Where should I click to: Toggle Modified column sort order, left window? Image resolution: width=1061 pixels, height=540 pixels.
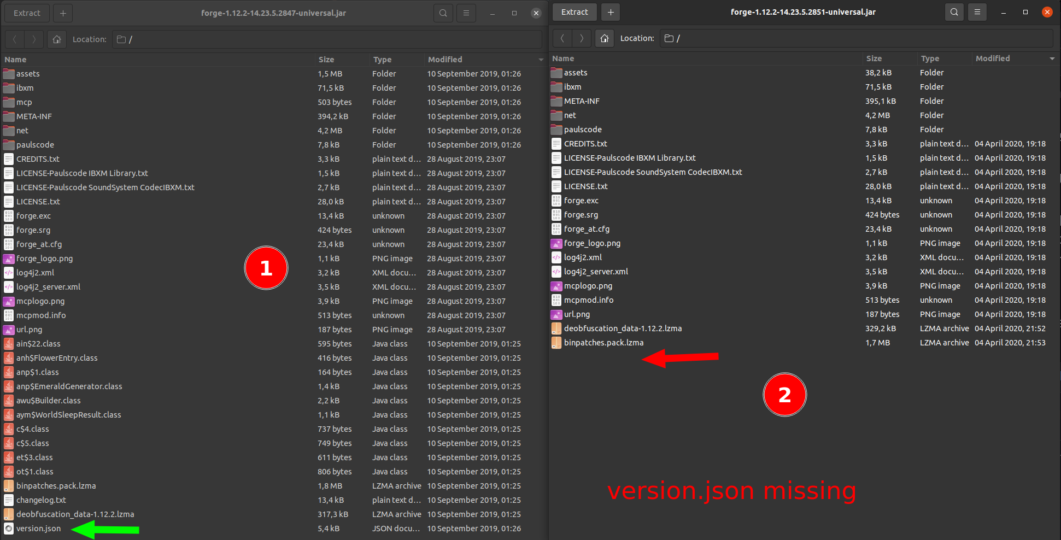(x=444, y=59)
